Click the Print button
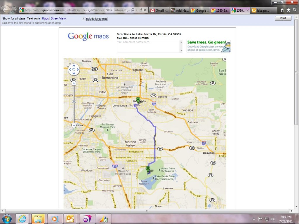The image size is (299, 224). coord(283,18)
